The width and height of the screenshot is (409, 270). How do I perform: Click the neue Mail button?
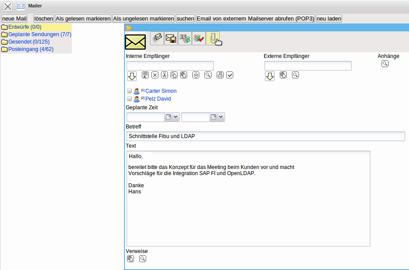coord(14,19)
